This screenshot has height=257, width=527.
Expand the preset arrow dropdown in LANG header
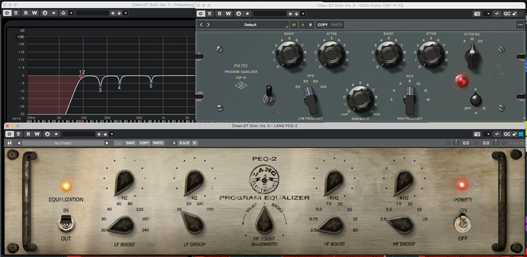click(x=112, y=134)
